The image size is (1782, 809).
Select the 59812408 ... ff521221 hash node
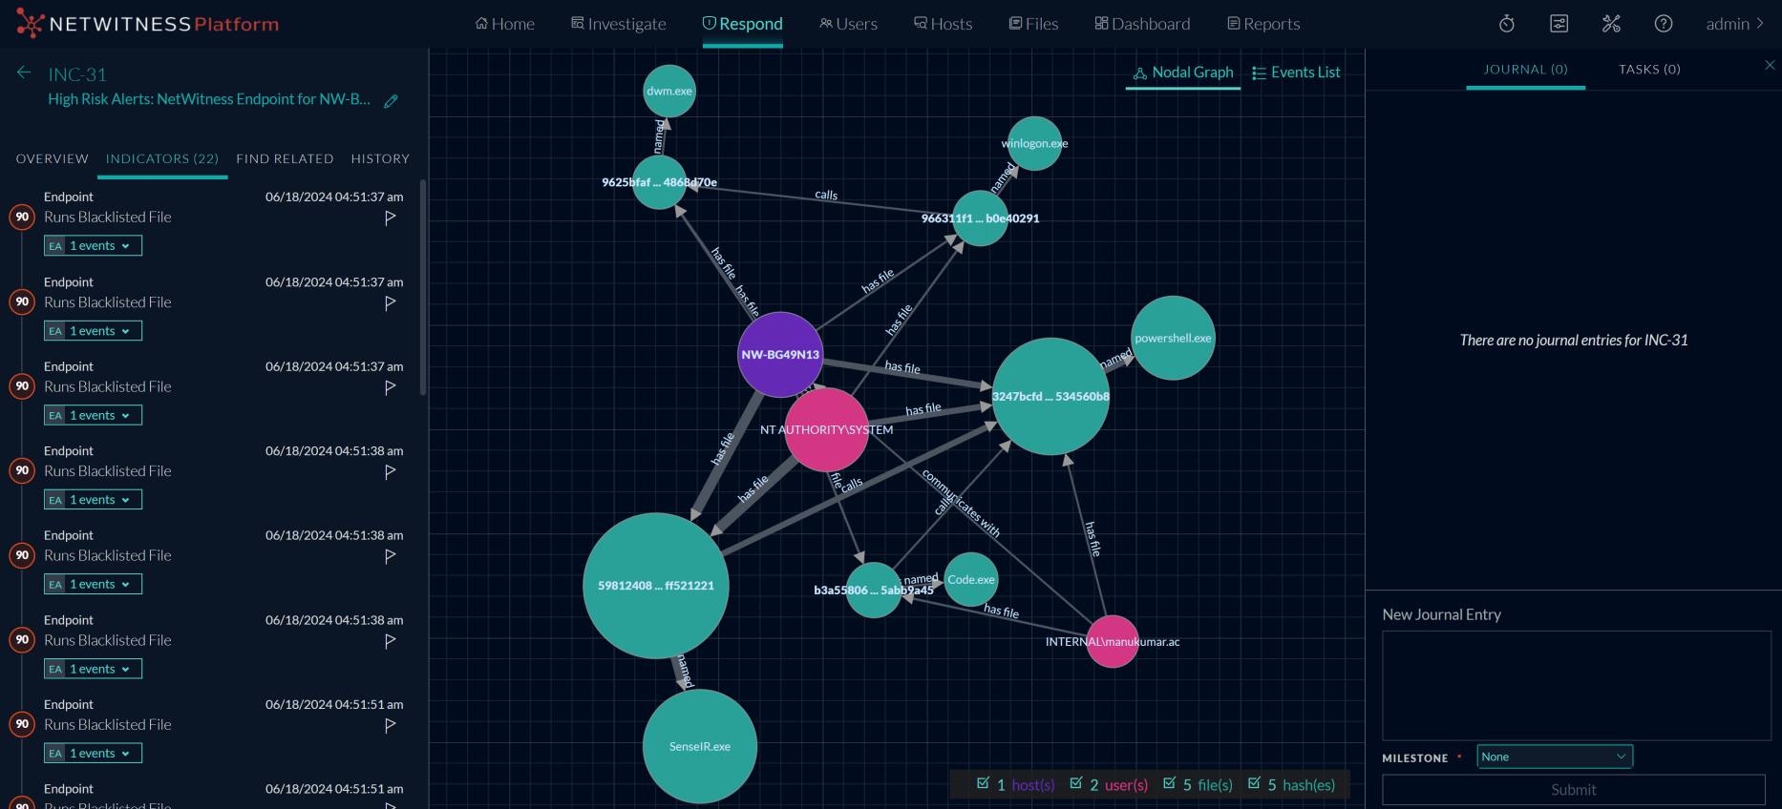pyautogui.click(x=656, y=586)
